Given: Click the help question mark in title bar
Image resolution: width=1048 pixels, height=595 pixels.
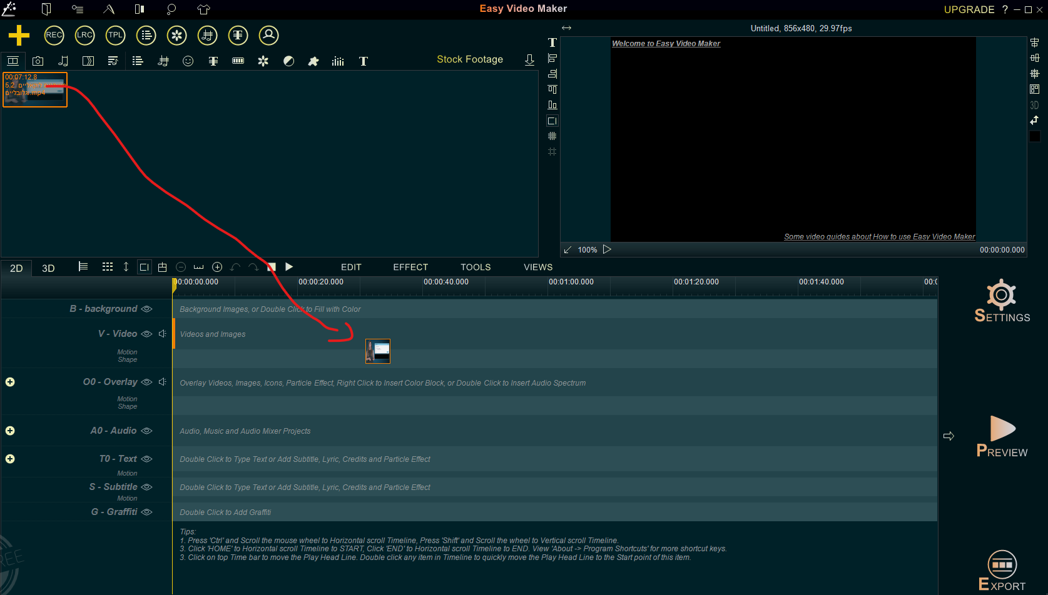Looking at the screenshot, I should (1005, 9).
